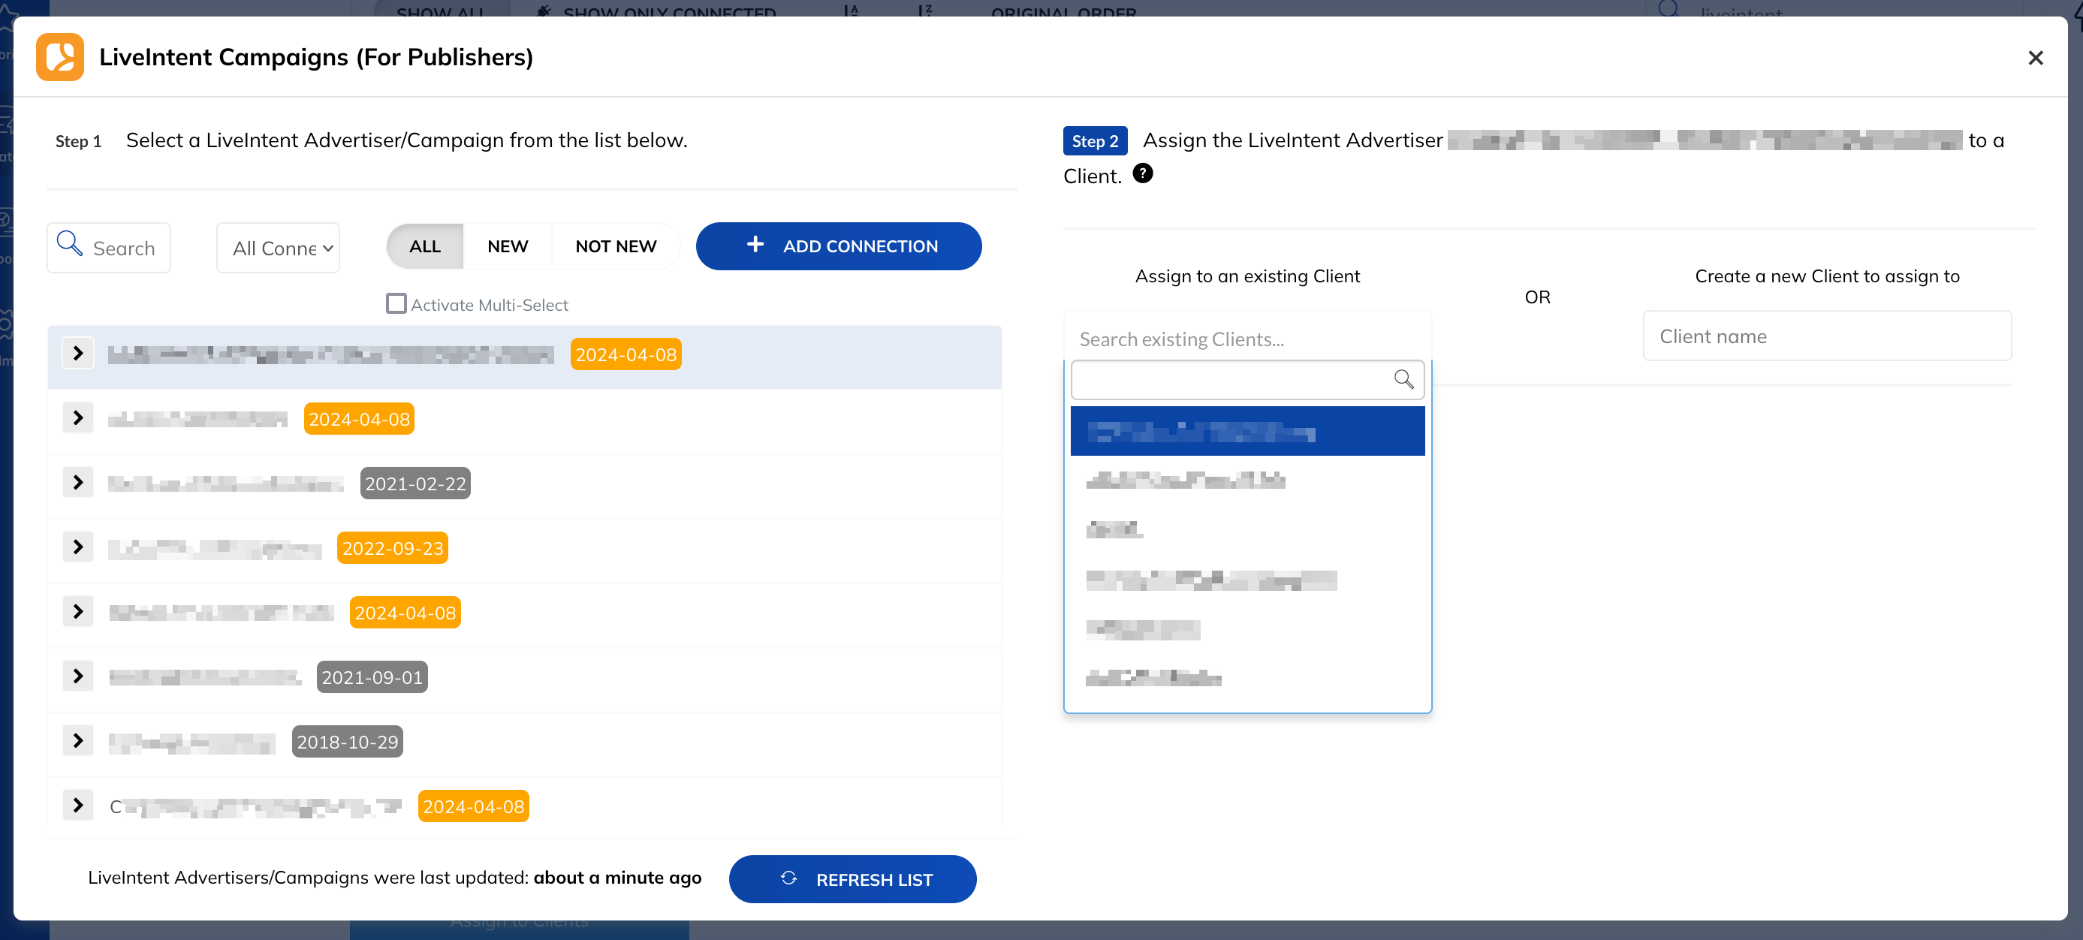The width and height of the screenshot is (2083, 940).
Task: Select the ALL filter tab
Action: coord(424,246)
